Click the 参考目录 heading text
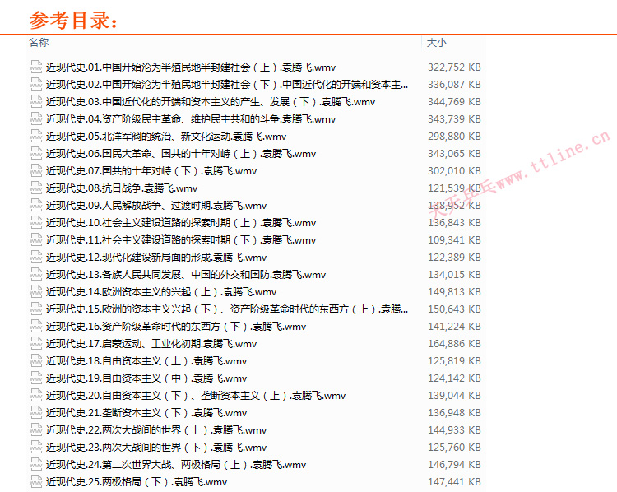617x492 pixels. click(x=74, y=20)
